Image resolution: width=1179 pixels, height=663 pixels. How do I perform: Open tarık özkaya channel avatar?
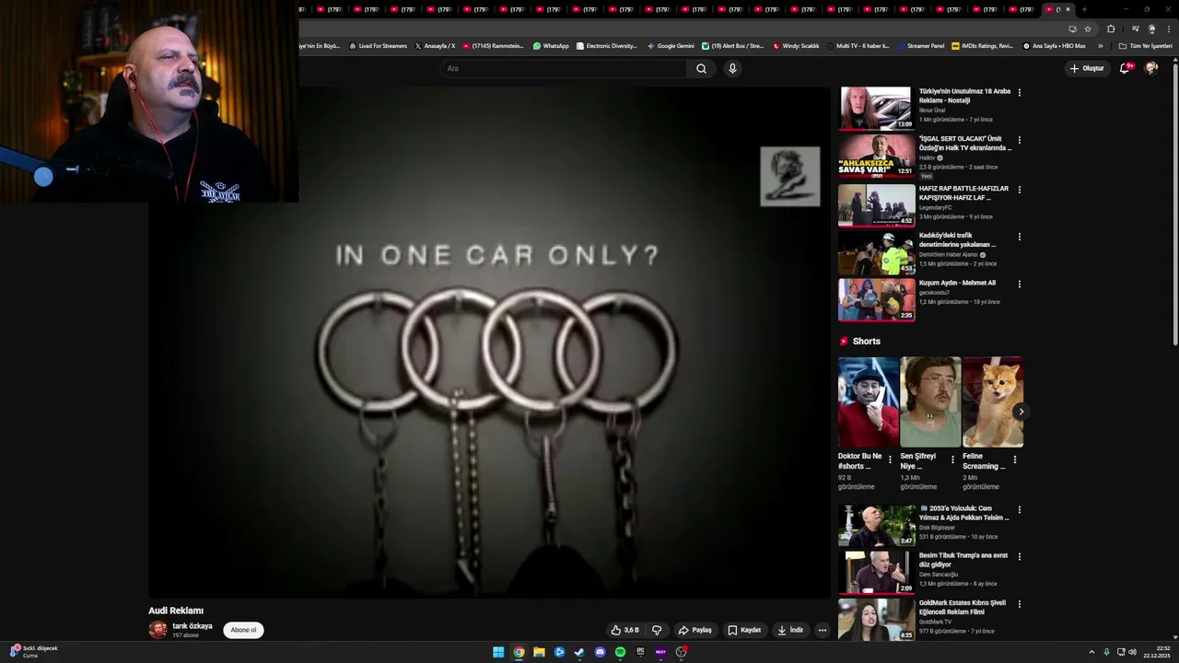158,630
